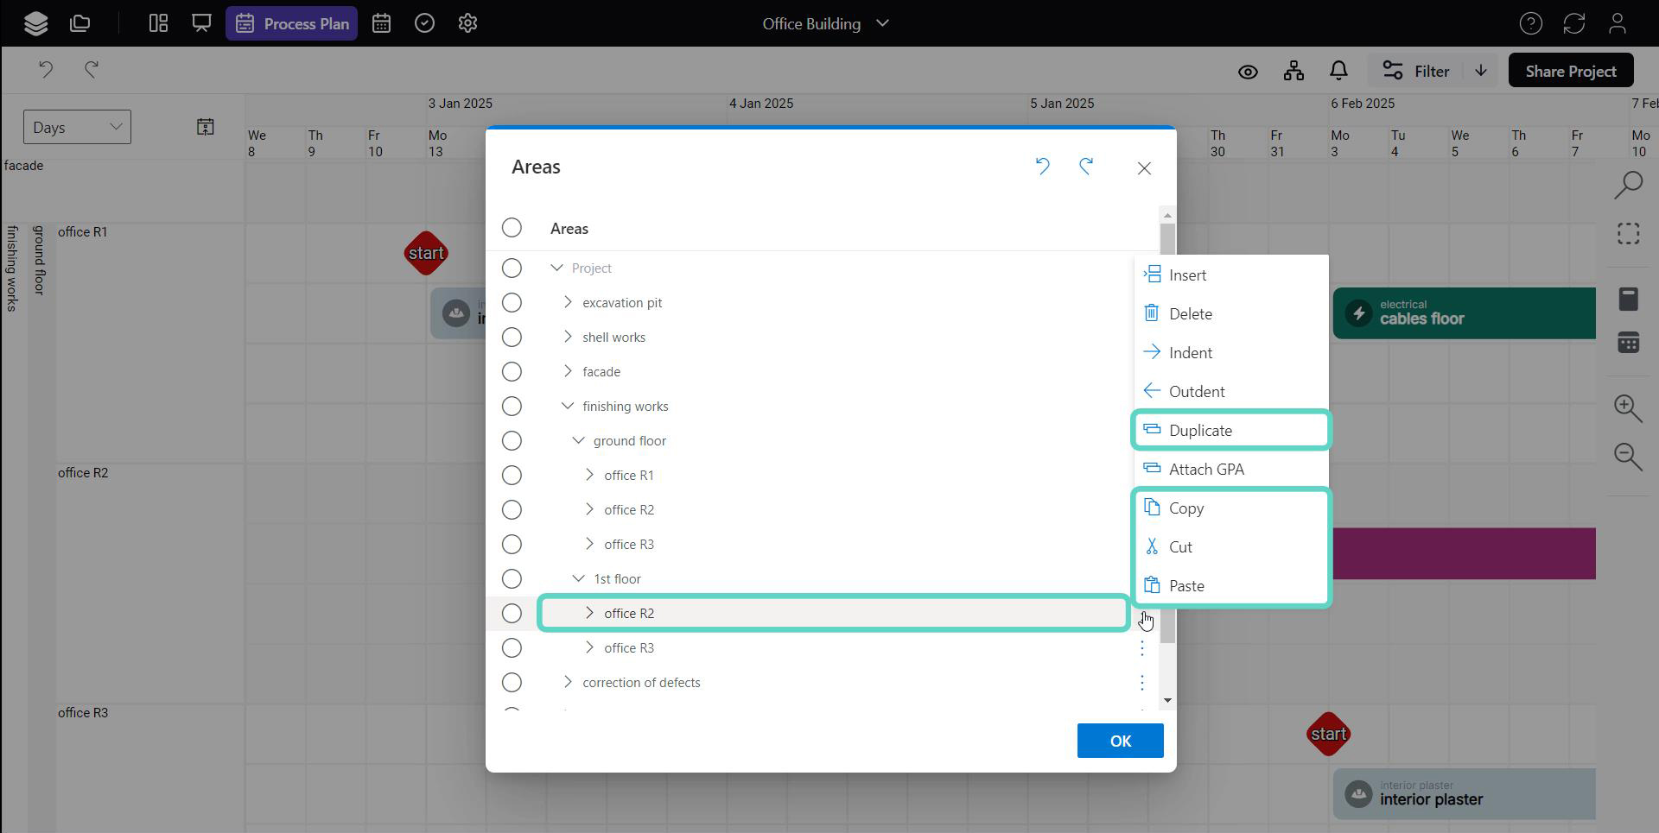
Task: Click the Areas list scrollbar down arrow
Action: pos(1167,700)
